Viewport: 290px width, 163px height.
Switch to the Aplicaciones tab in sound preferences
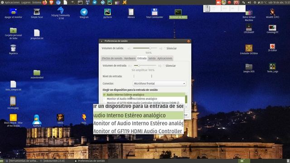click(x=165, y=58)
